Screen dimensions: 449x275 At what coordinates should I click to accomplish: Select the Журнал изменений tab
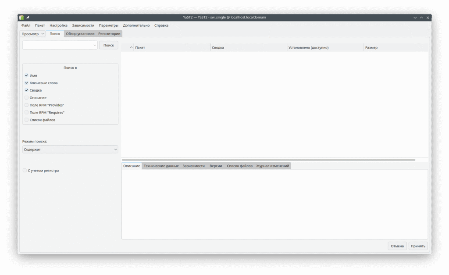(x=273, y=166)
